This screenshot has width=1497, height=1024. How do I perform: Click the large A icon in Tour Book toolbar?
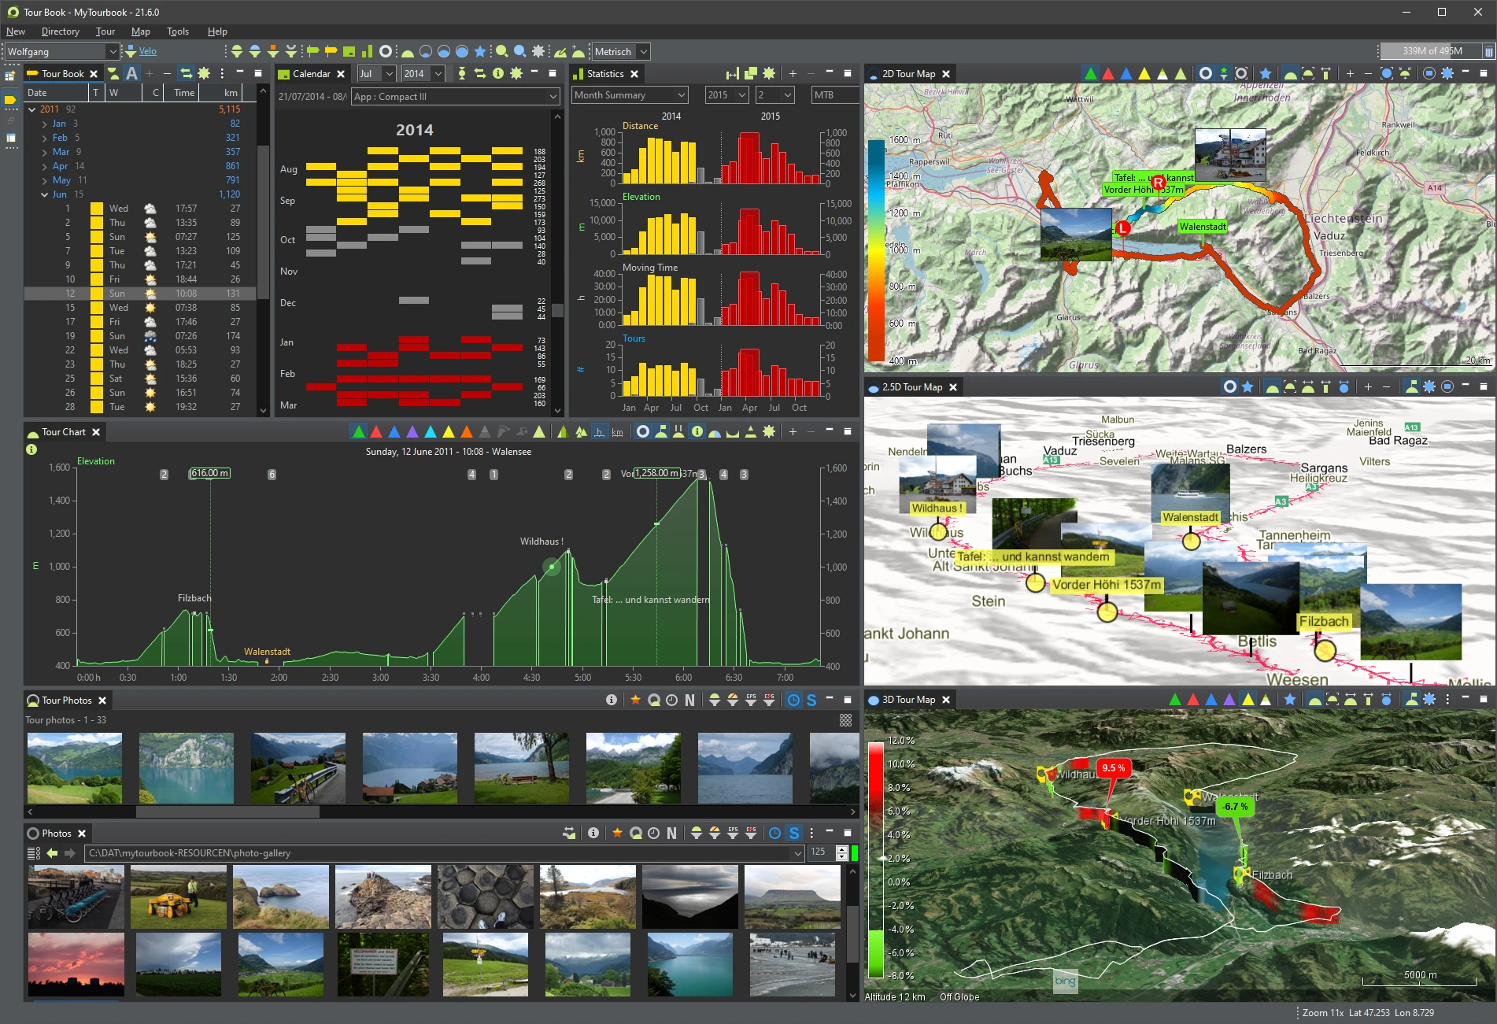(x=131, y=73)
